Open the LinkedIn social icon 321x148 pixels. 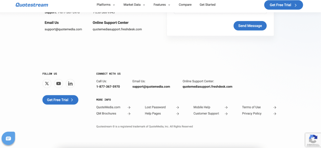(x=70, y=84)
